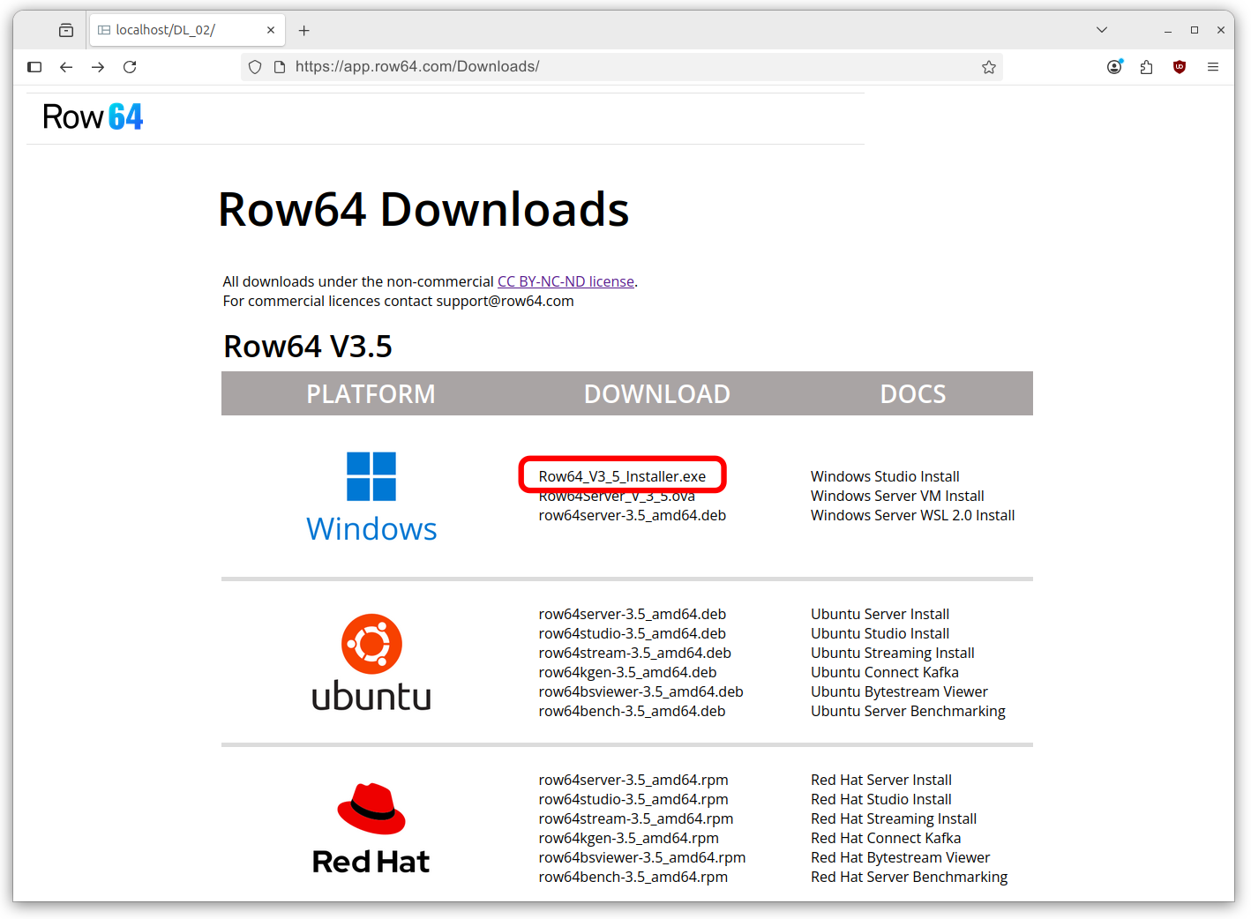The image size is (1251, 919).
Task: Open Windows Server VM Install docs
Action: click(897, 496)
